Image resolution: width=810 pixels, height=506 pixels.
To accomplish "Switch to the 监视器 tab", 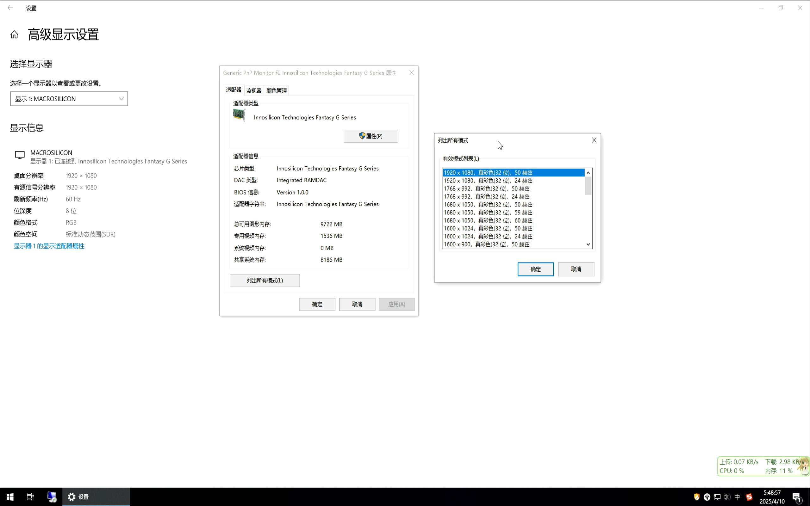I will point(254,90).
